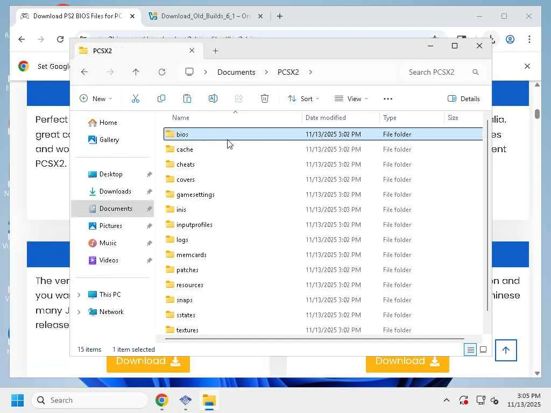
Task: Click the Cut scissors icon in Explorer toolbar
Action: click(x=135, y=99)
